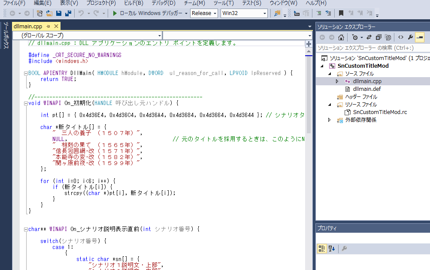Toggle the Preview Selected Items button
Screen dimensions: 430x270
coord(419,37)
